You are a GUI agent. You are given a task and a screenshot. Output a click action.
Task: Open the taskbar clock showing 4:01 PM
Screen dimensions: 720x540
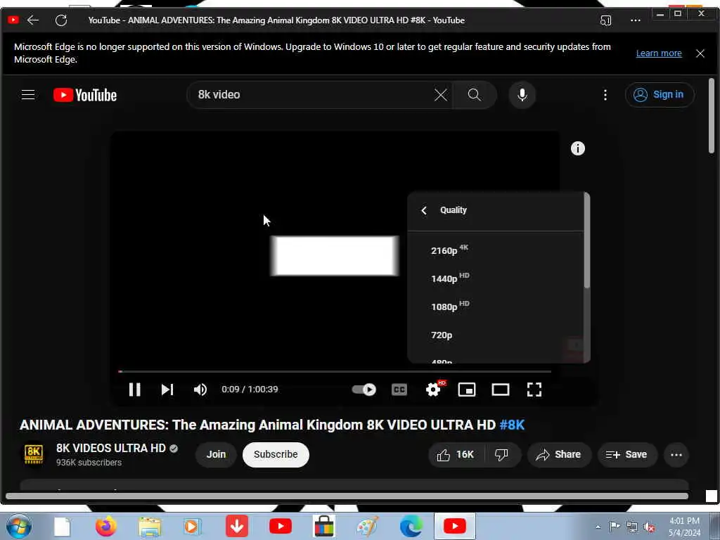coord(685,527)
